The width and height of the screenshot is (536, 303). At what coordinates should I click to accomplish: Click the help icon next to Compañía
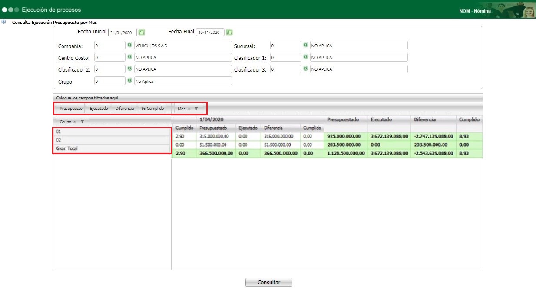click(130, 45)
